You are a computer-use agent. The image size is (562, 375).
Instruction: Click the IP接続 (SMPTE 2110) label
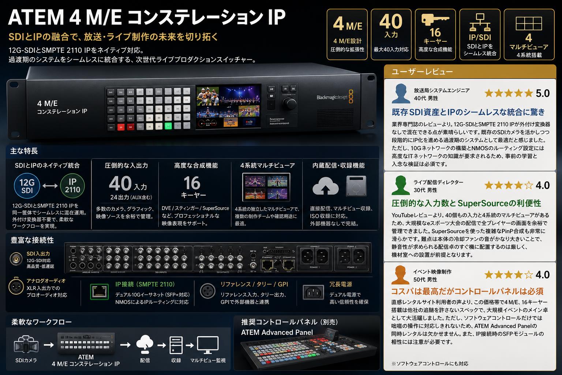[x=145, y=284]
